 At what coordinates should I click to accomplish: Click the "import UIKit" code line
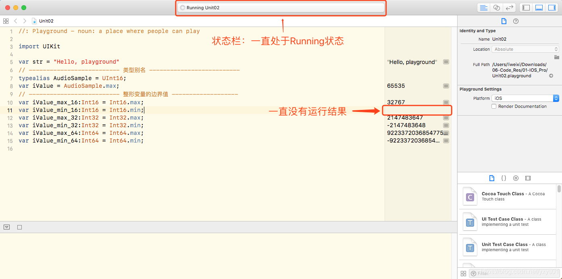coord(39,46)
